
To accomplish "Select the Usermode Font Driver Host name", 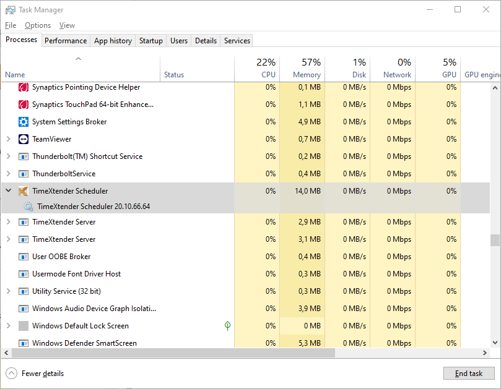I will pos(76,274).
